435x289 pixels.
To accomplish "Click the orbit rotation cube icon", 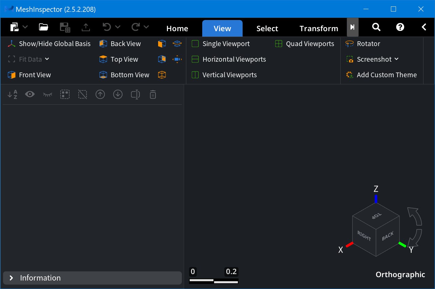I will point(177,44).
